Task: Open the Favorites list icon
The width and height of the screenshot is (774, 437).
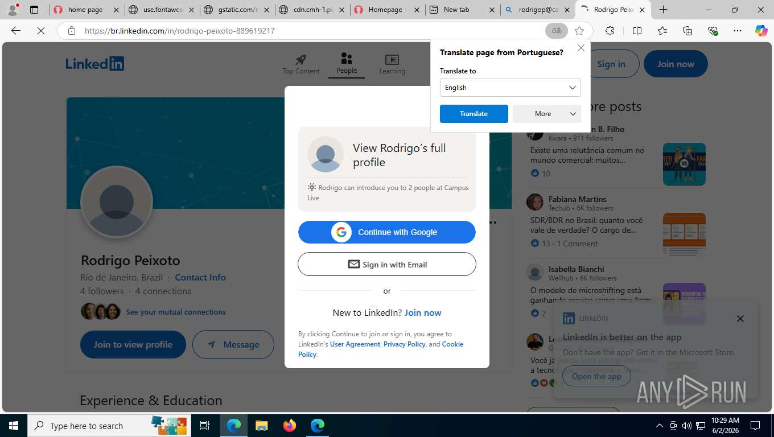Action: click(x=662, y=31)
